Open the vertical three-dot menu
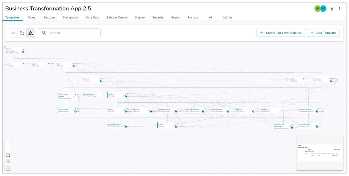The image size is (349, 176). pos(339,9)
